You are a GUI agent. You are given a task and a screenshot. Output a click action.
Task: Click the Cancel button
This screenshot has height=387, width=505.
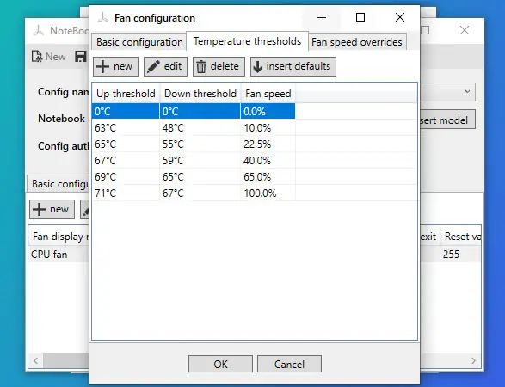point(289,364)
